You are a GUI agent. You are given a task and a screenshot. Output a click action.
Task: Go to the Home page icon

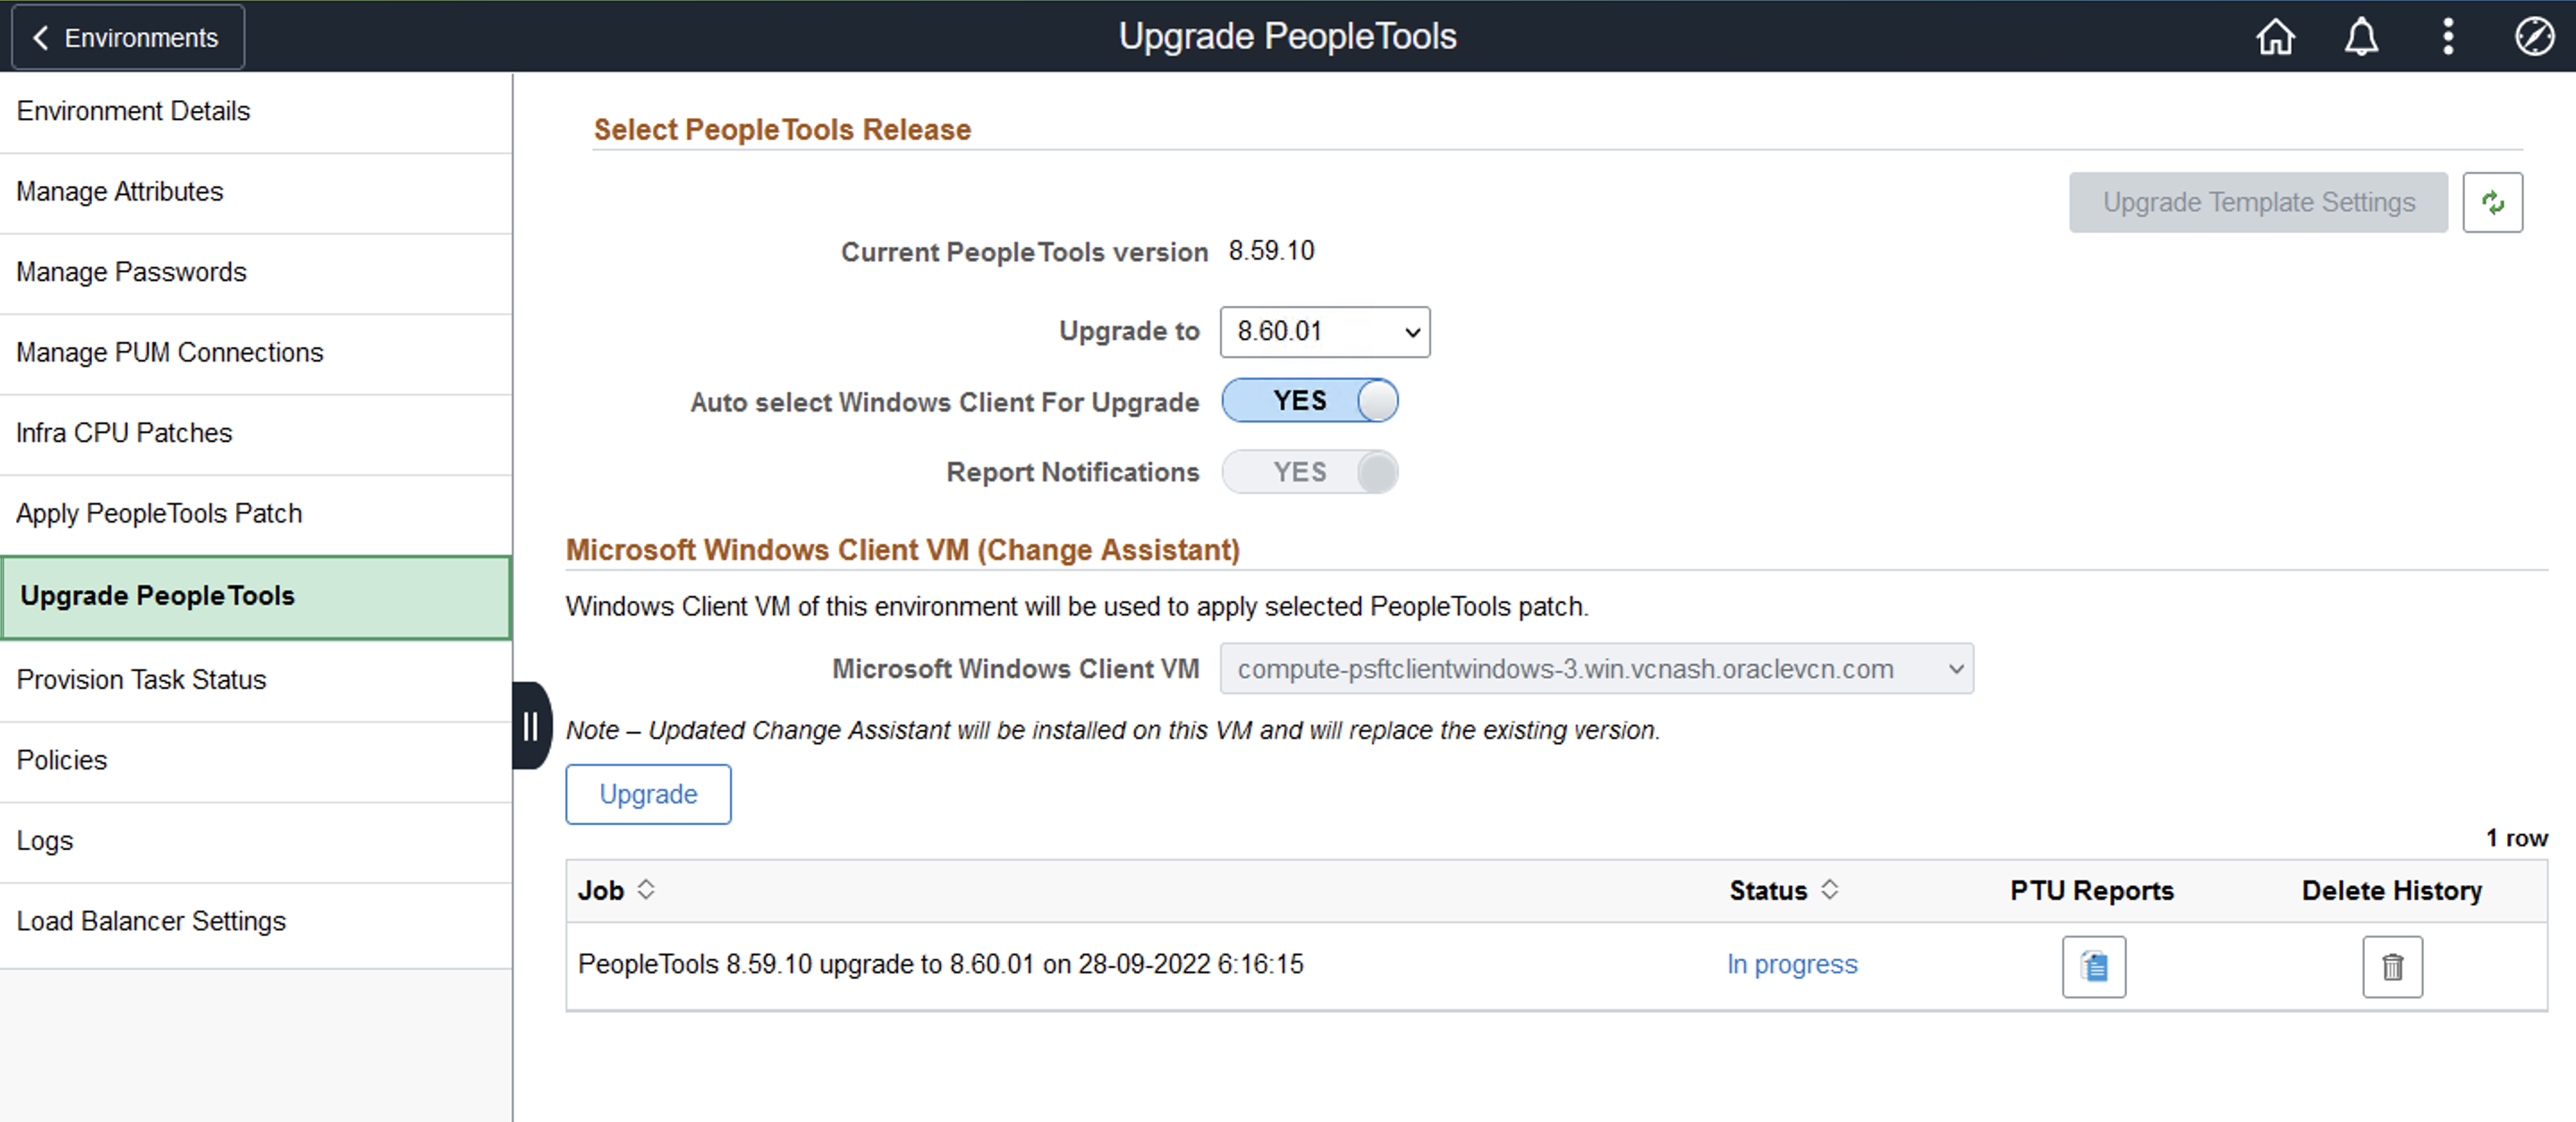(x=2275, y=37)
